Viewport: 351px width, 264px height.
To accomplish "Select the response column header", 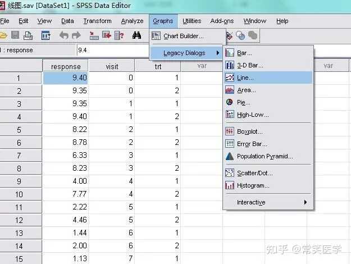I will pyautogui.click(x=65, y=66).
